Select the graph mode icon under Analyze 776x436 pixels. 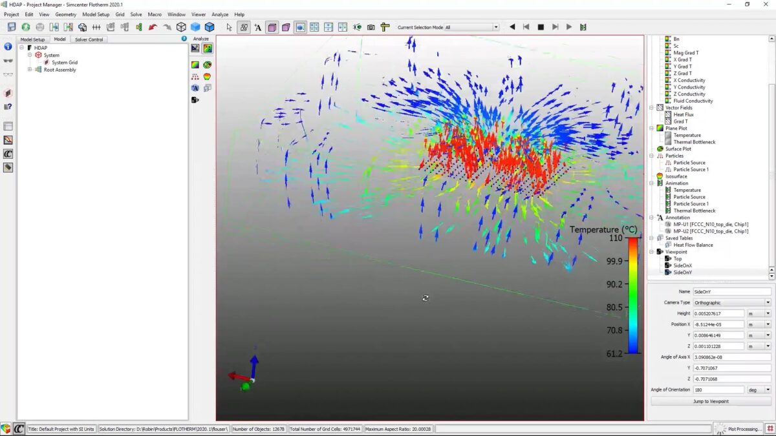pos(195,48)
